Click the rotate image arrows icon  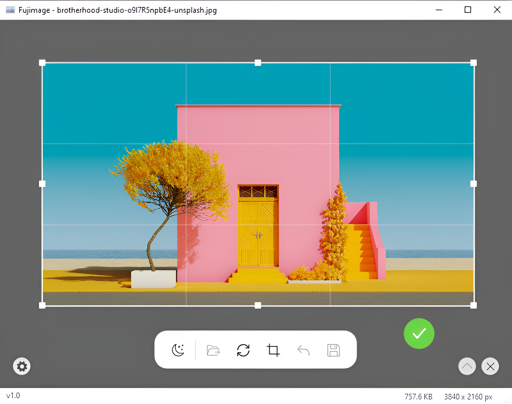243,350
